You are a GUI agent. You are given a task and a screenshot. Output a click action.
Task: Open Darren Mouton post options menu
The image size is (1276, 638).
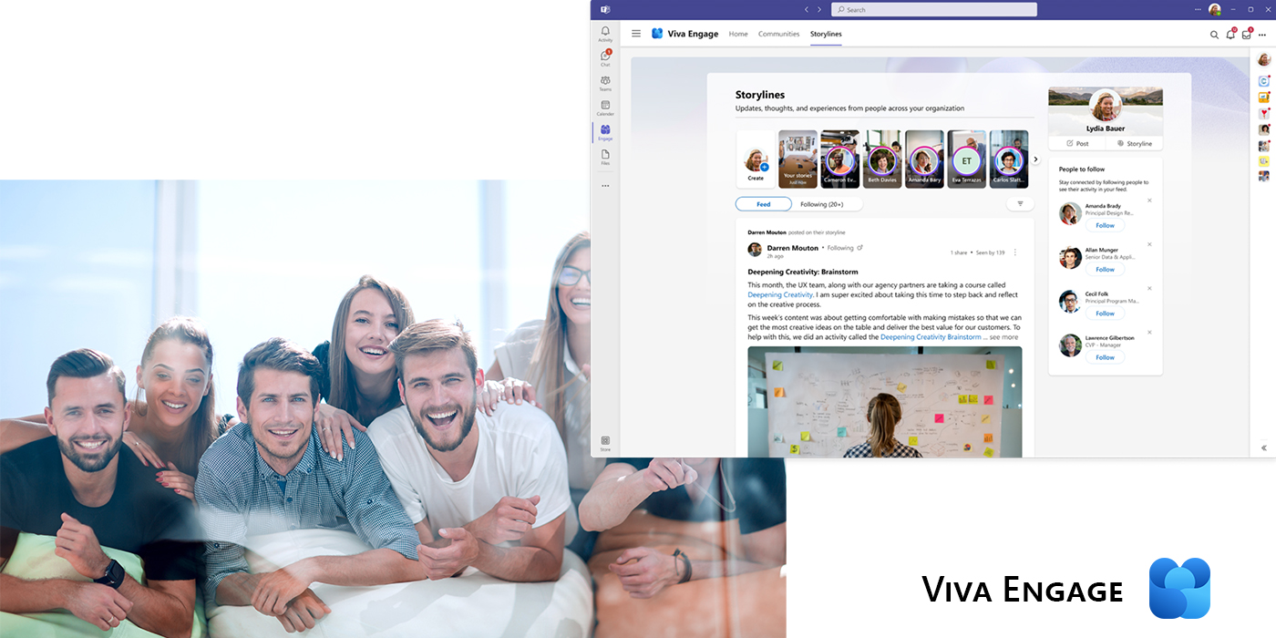coord(1015,252)
